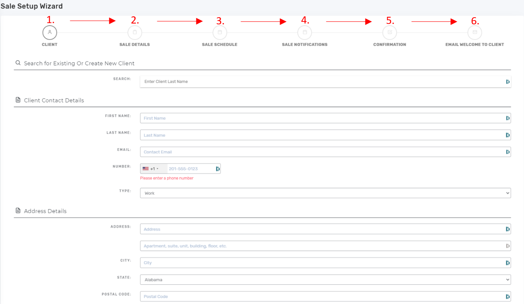Click the Sale Details step icon

click(135, 32)
